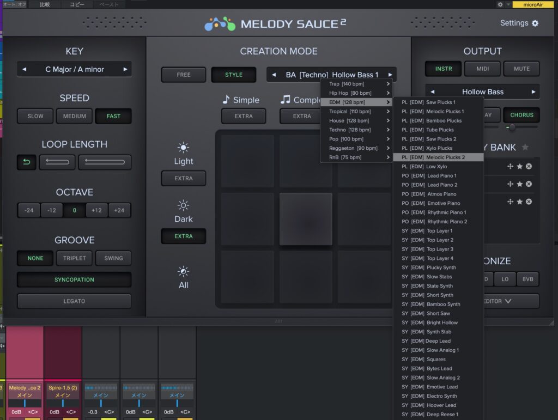Click the center generation pad
Viewport: 558px width, 420px height.
(x=307, y=219)
